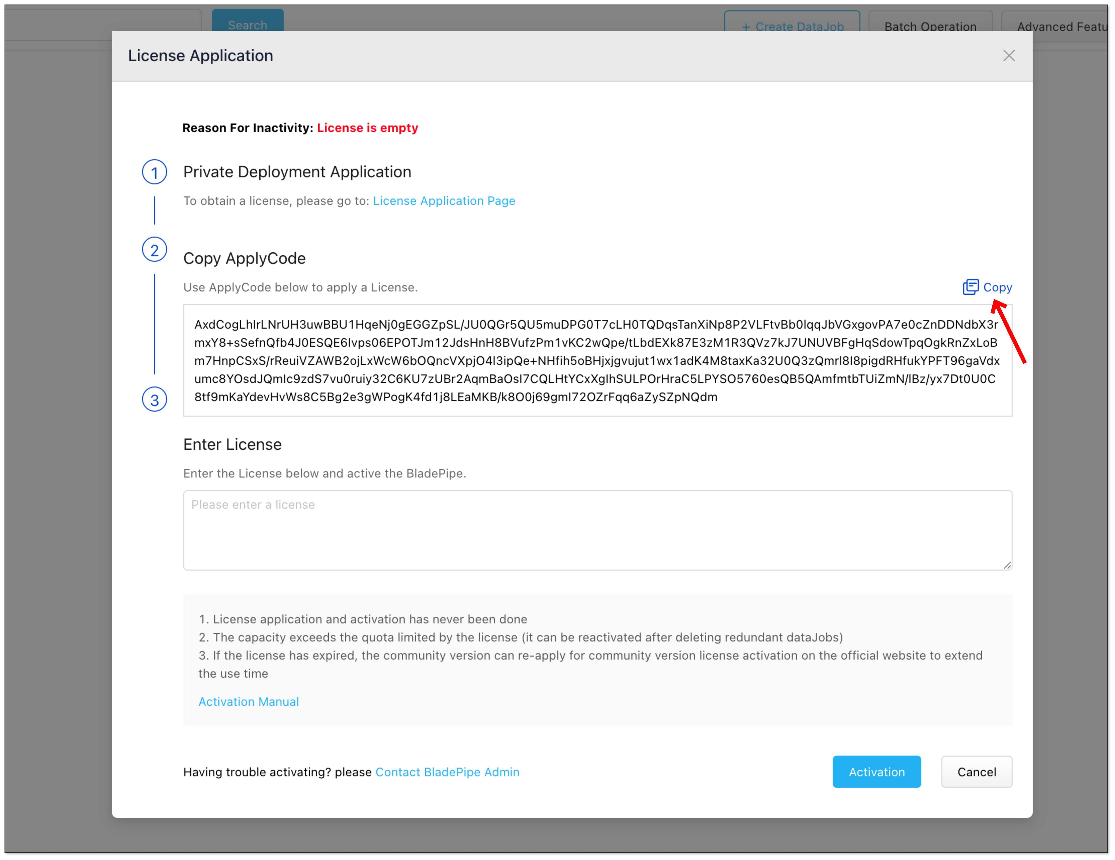Screen dimensions: 1115x860
Task: Open the License Application Page link
Action: (x=444, y=201)
